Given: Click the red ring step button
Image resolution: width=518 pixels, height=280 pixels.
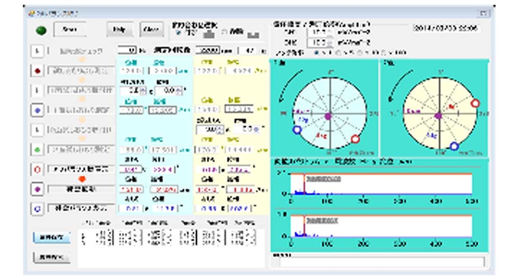Looking at the screenshot, I should click(38, 169).
